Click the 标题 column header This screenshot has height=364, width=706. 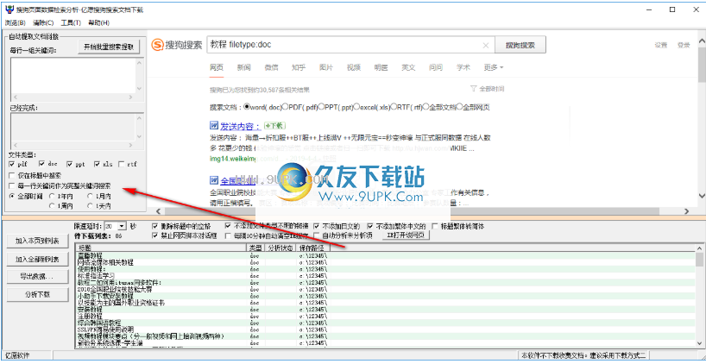point(161,248)
